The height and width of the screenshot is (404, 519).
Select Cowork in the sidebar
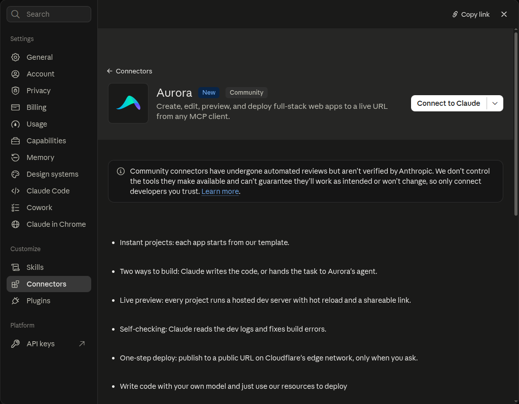pyautogui.click(x=49, y=208)
